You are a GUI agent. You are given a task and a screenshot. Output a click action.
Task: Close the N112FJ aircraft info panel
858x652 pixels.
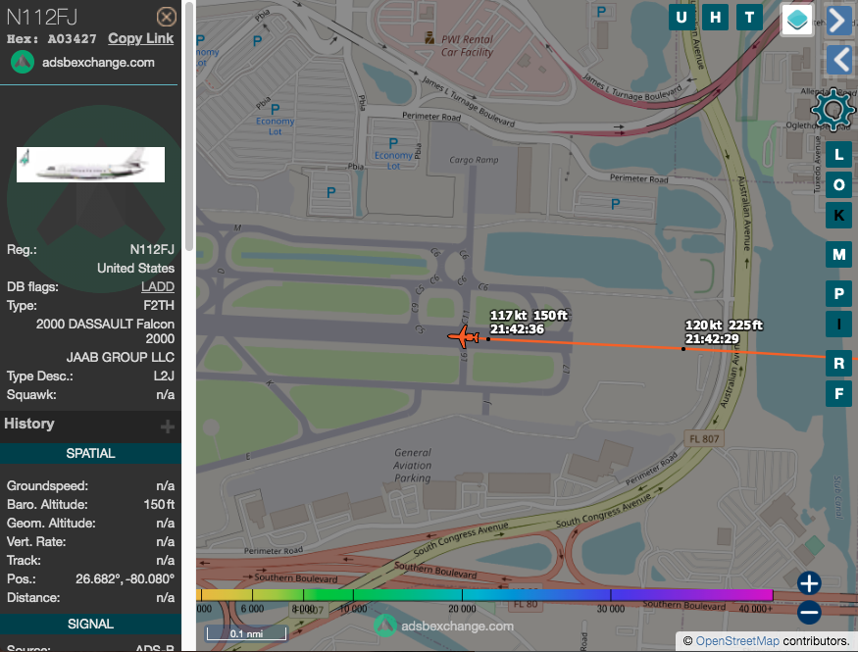point(167,17)
